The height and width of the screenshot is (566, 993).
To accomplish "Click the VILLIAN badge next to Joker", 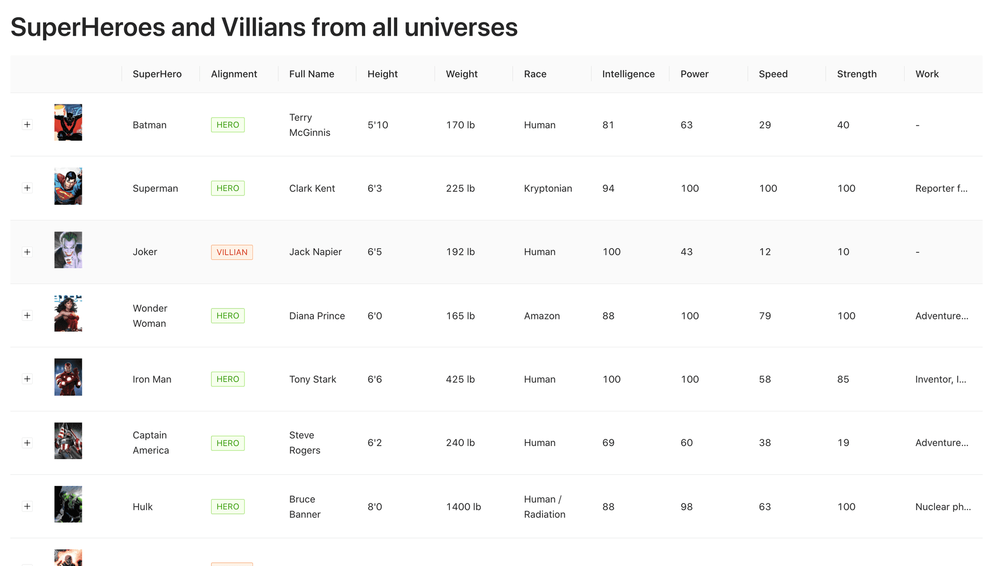I will (232, 252).
